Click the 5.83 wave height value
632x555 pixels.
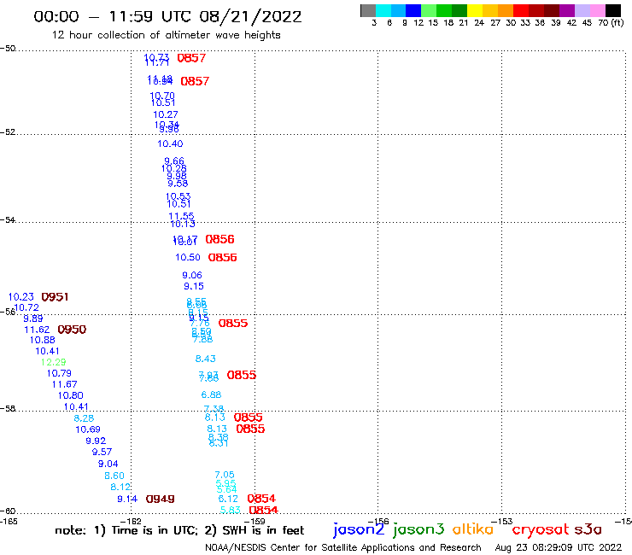[x=230, y=510]
